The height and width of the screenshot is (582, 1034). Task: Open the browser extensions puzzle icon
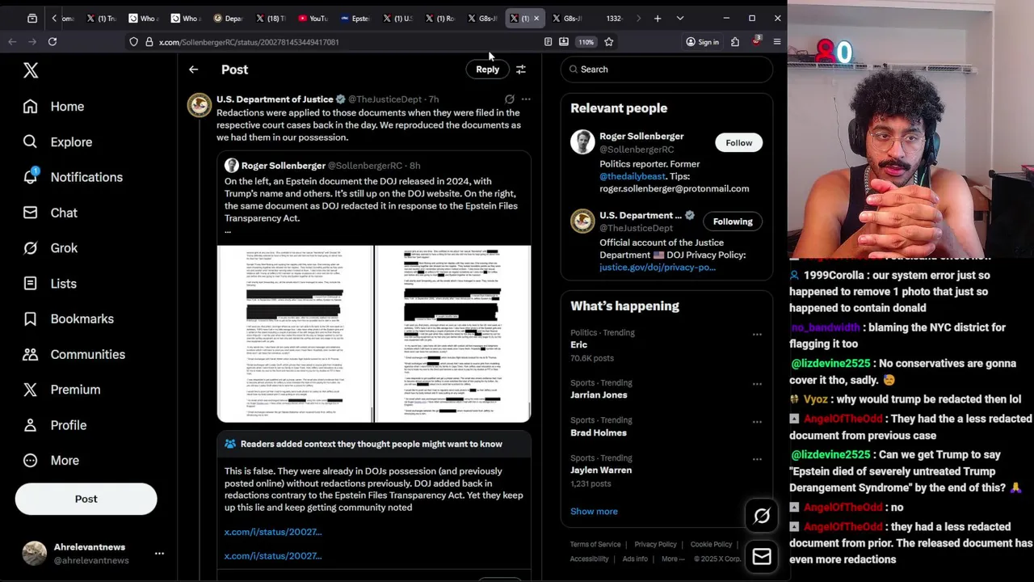coord(735,42)
